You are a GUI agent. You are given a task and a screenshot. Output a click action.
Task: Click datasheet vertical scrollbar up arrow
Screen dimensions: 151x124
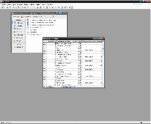coord(103,41)
